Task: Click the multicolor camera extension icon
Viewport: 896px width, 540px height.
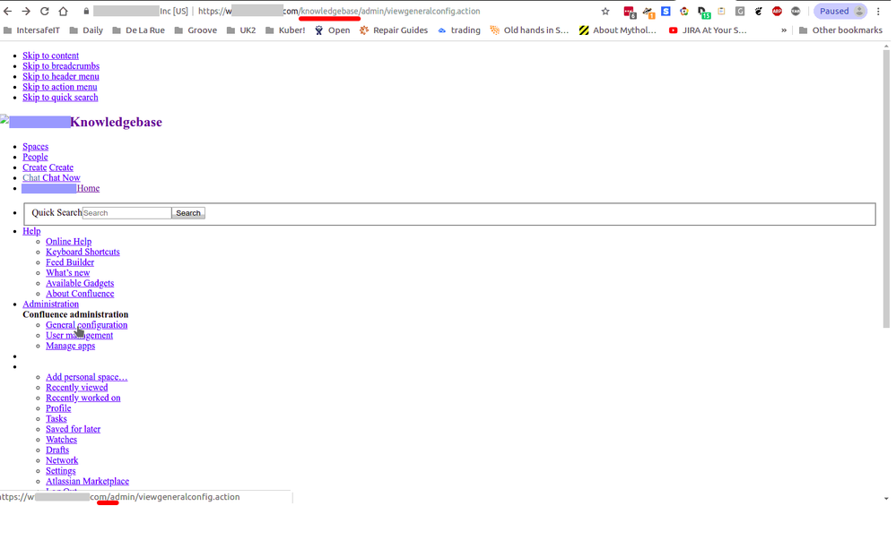Action: (684, 12)
